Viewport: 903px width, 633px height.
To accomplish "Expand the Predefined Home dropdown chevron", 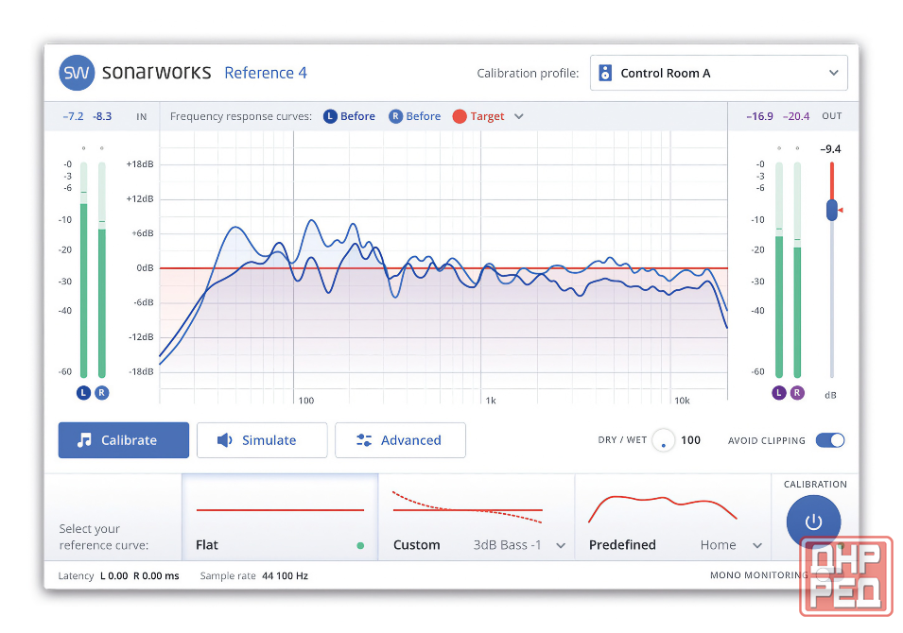I will [x=757, y=545].
